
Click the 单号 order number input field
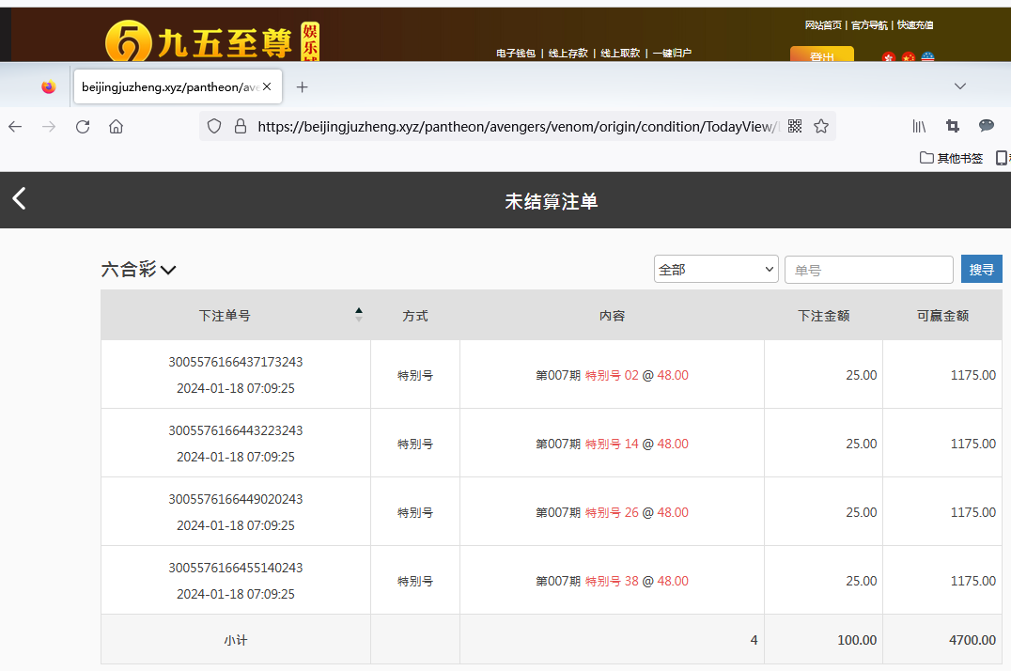tap(868, 270)
